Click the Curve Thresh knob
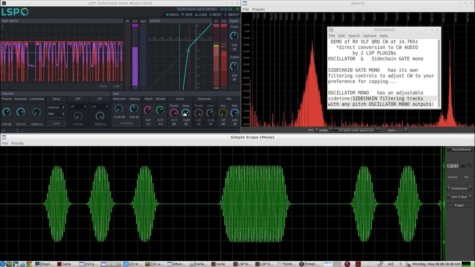This screenshot has height=267, width=475. click(174, 113)
